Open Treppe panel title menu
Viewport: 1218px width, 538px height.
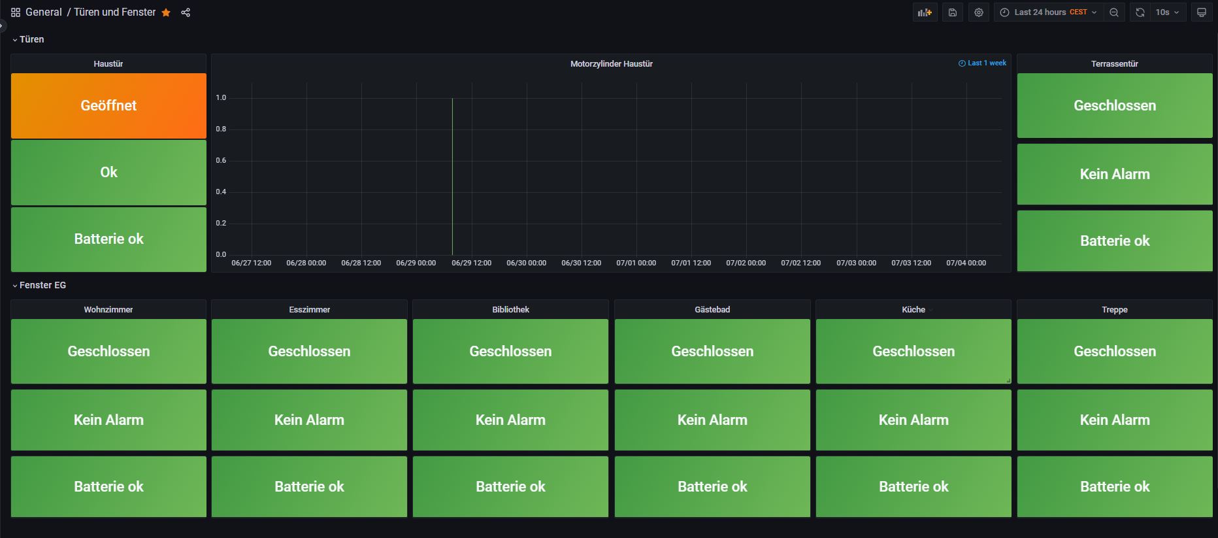point(1115,309)
